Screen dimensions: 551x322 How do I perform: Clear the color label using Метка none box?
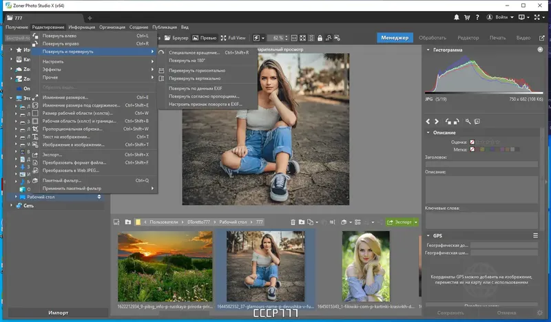pos(472,149)
